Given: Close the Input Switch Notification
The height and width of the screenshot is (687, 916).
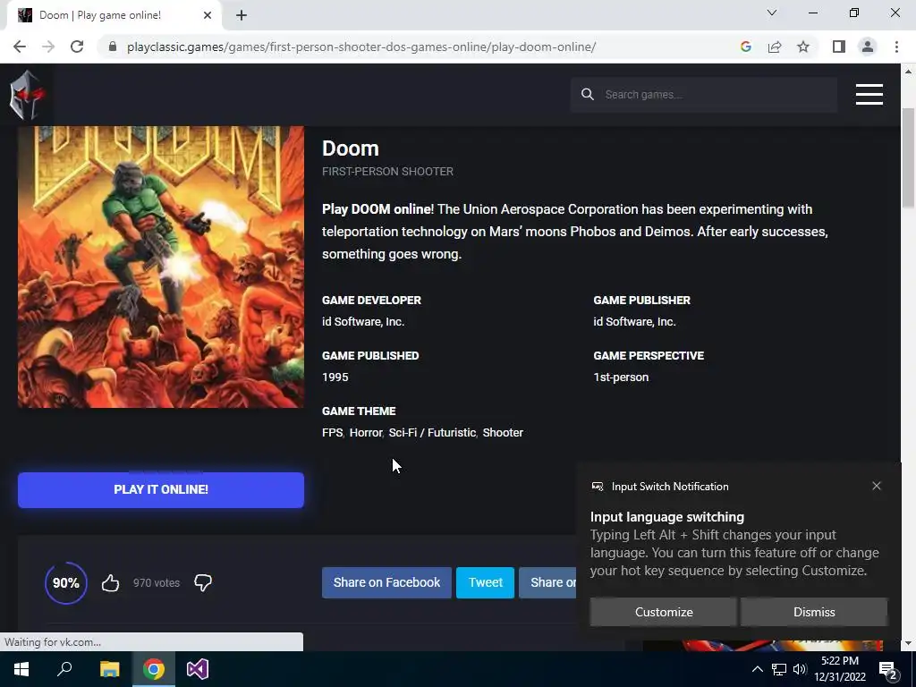Looking at the screenshot, I should click(x=877, y=486).
